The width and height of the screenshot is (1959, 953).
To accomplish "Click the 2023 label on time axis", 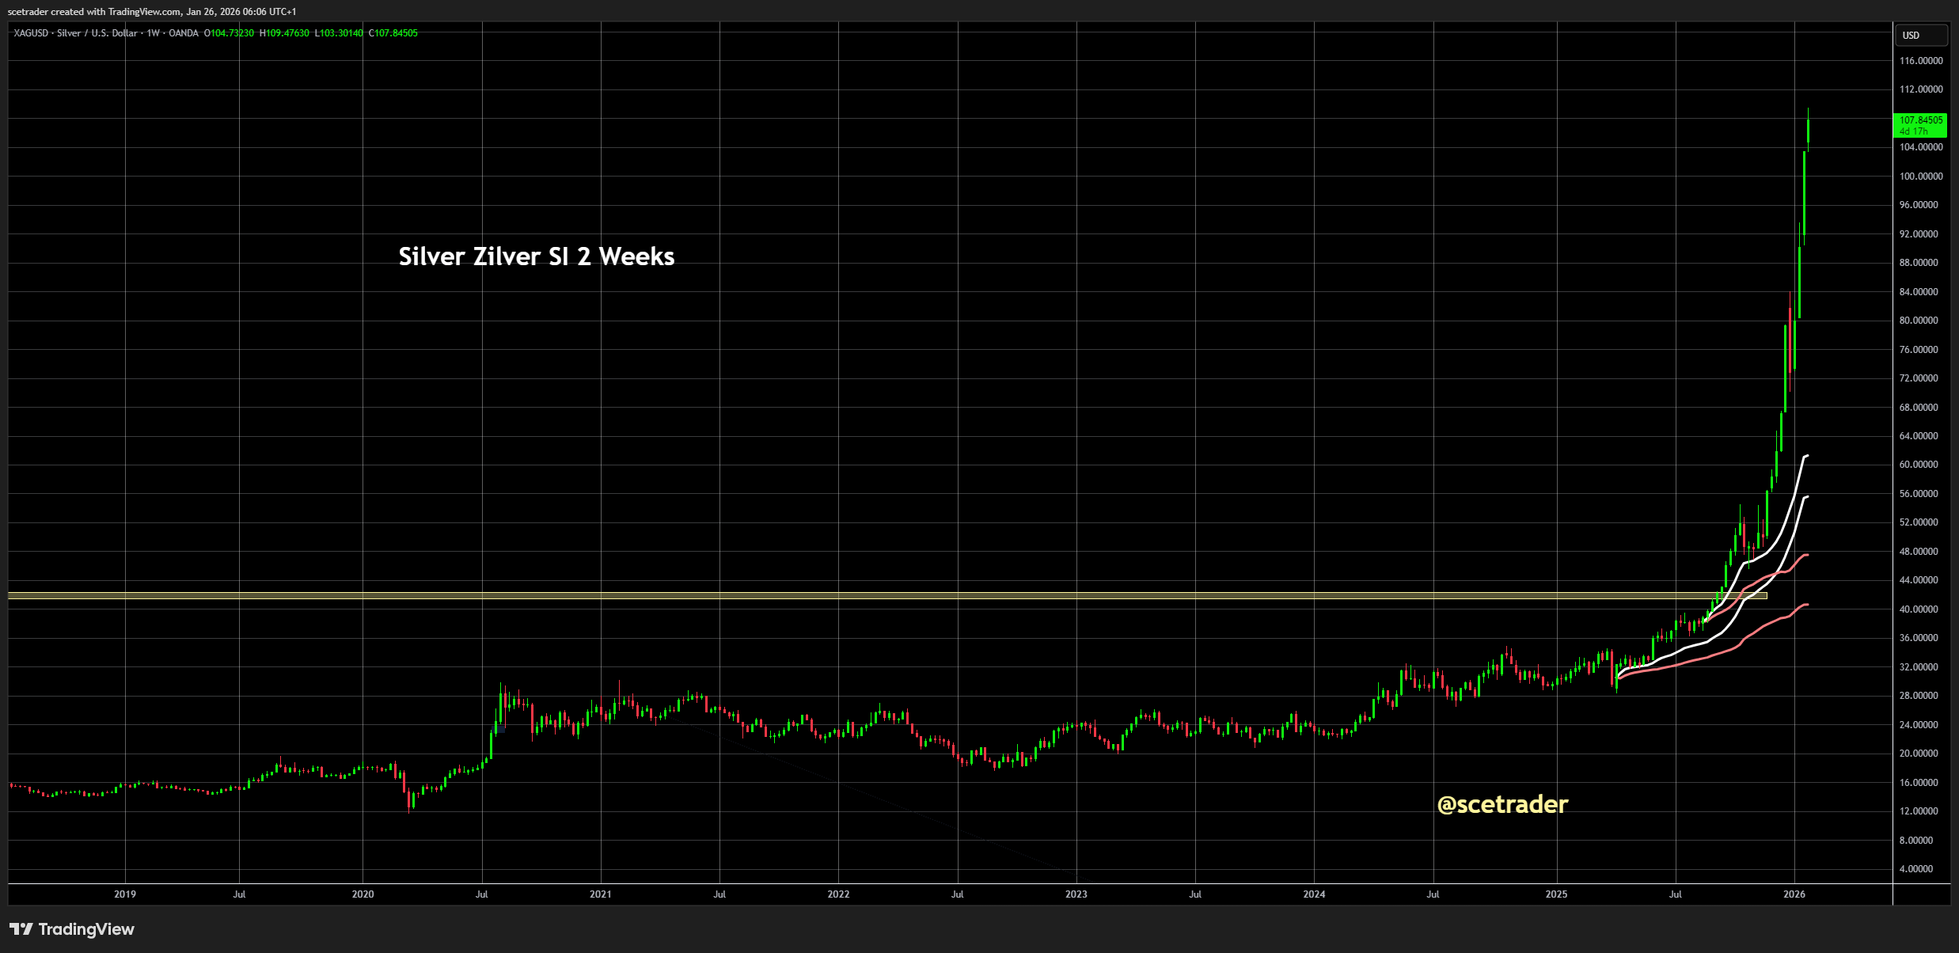I will pyautogui.click(x=1076, y=894).
